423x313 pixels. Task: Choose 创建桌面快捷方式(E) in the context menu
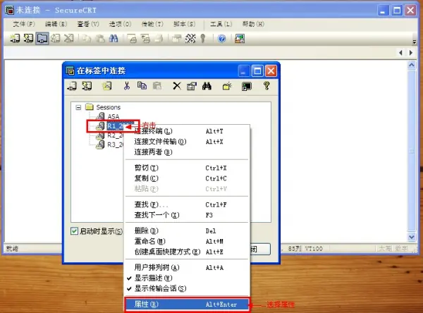(x=187, y=252)
